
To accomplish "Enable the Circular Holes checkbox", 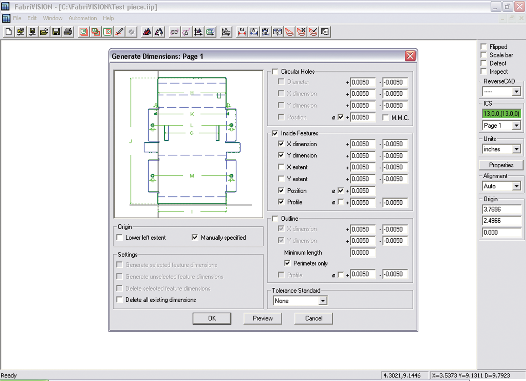I will (x=275, y=72).
